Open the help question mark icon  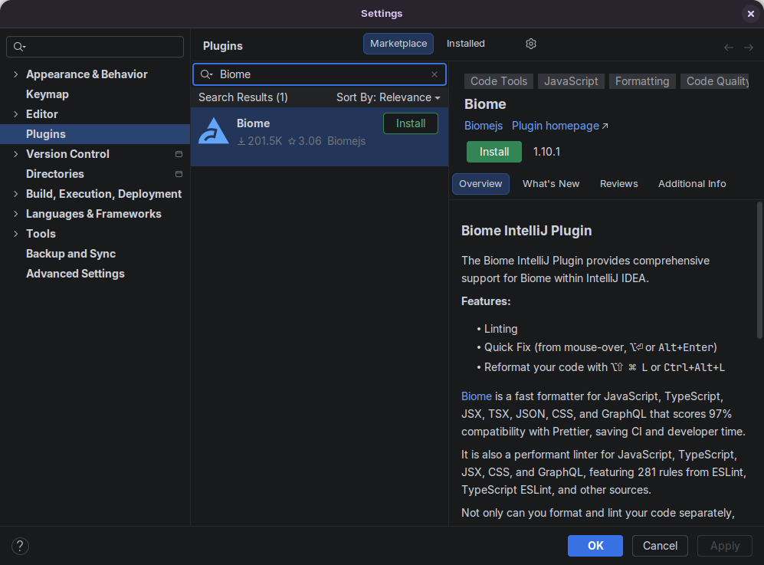coord(21,546)
